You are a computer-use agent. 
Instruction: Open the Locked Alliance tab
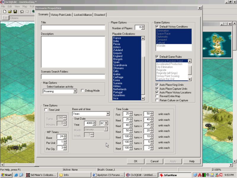click(x=83, y=15)
